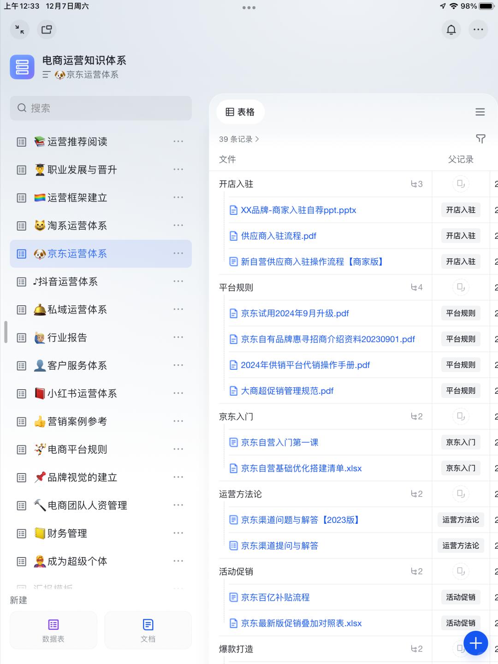Collapse 活动促销 sub-records count
The width and height of the screenshot is (498, 664).
pyautogui.click(x=417, y=571)
